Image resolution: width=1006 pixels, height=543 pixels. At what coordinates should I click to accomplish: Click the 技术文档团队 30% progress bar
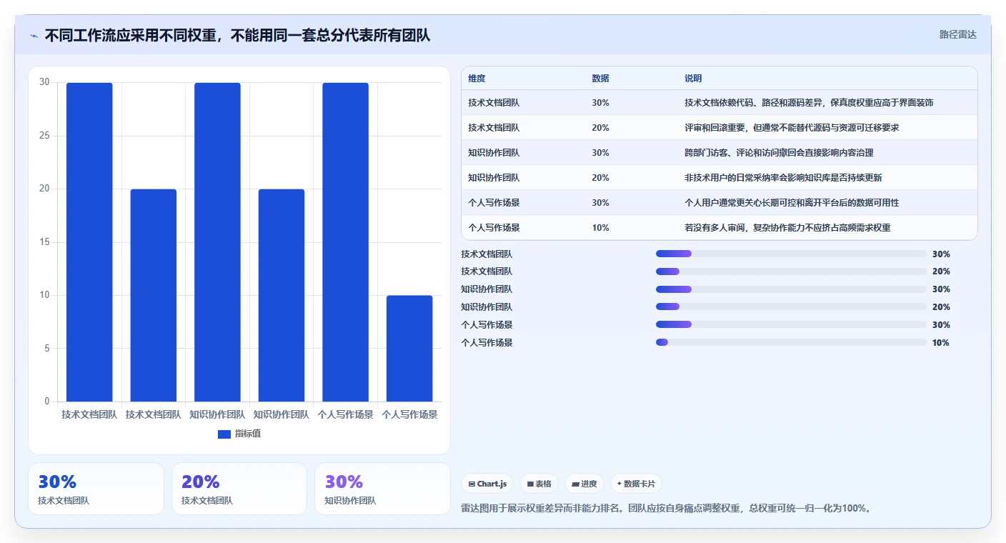[x=791, y=254]
